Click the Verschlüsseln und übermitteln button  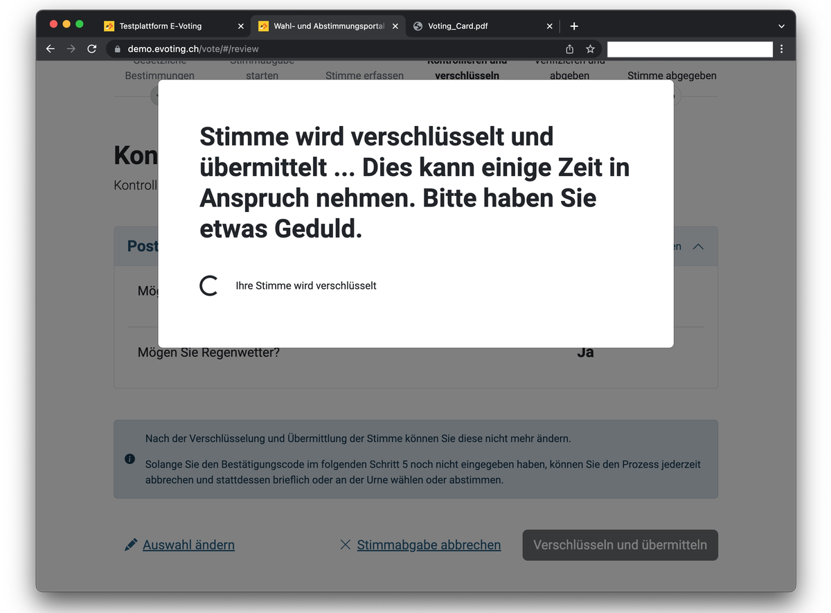click(x=620, y=545)
